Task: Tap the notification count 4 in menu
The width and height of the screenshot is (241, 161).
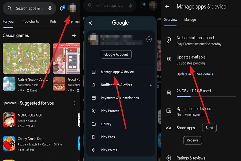Action: (151, 85)
